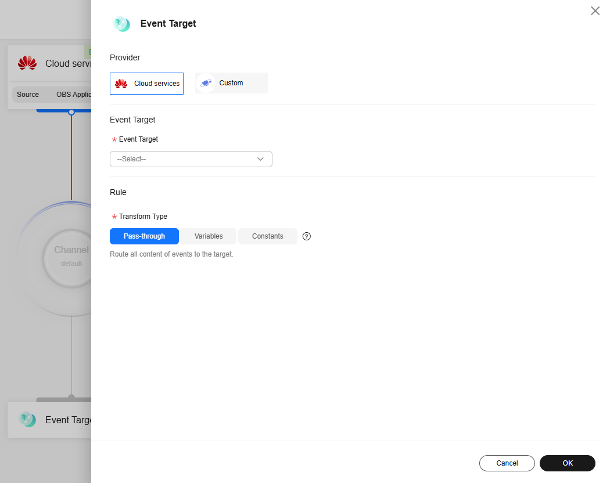Confirm with the OK button
This screenshot has height=483, width=603.
tap(568, 463)
